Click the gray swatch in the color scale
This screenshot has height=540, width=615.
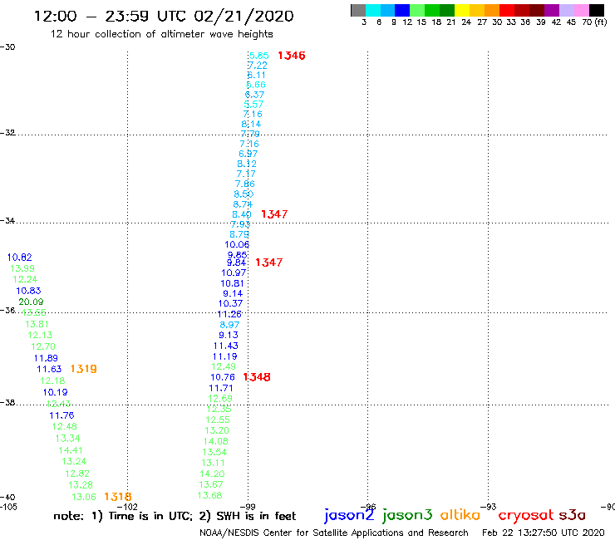pos(358,10)
